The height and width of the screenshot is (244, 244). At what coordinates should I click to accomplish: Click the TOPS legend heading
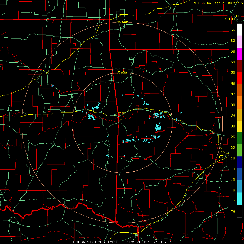[238, 16]
